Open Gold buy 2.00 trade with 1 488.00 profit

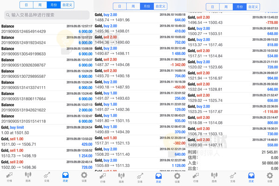point(140,51)
